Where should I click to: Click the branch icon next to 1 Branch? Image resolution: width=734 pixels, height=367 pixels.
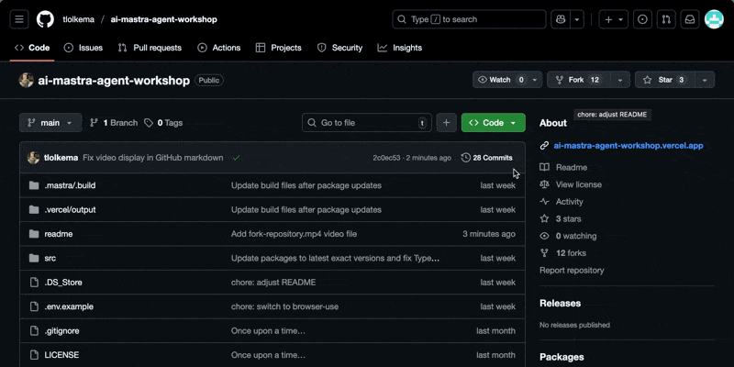95,123
